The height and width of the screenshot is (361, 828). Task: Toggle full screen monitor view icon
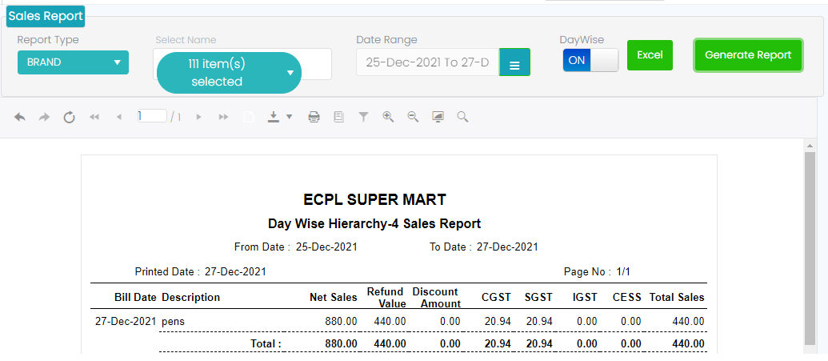[x=438, y=117]
